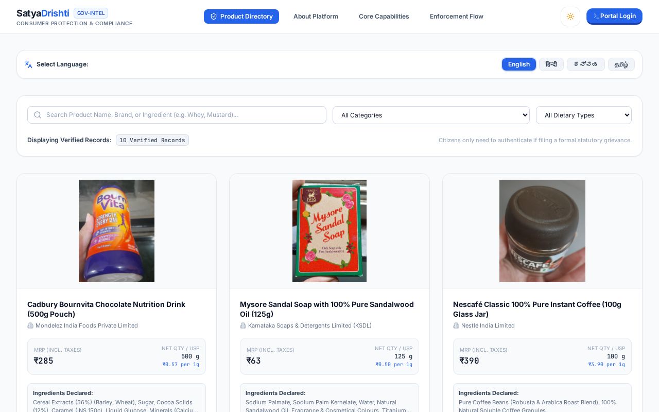Image resolution: width=659 pixels, height=412 pixels.
Task: Go to Core Capabilities section
Action: 384,16
